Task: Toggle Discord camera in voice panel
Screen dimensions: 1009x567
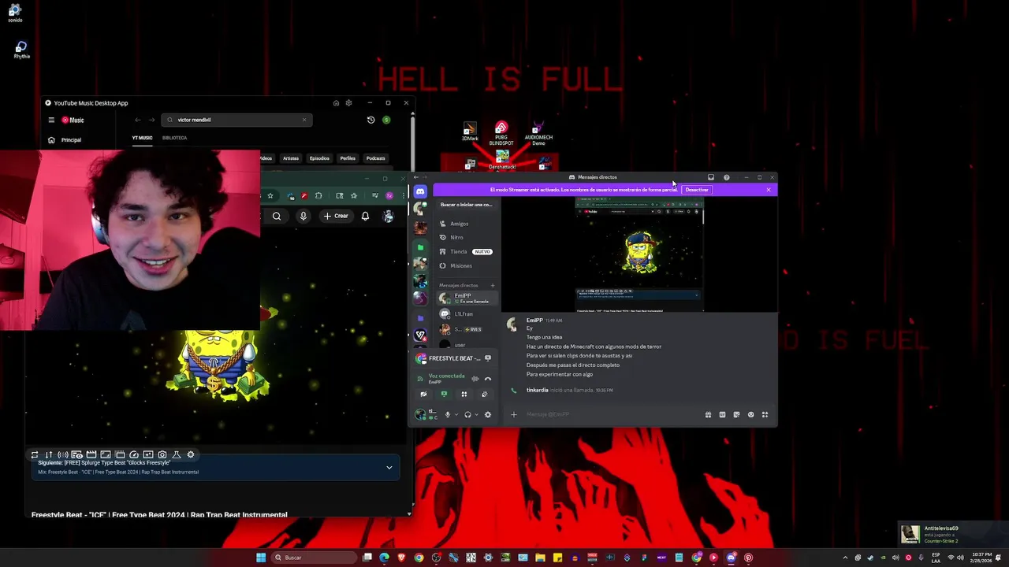Action: coord(423,394)
